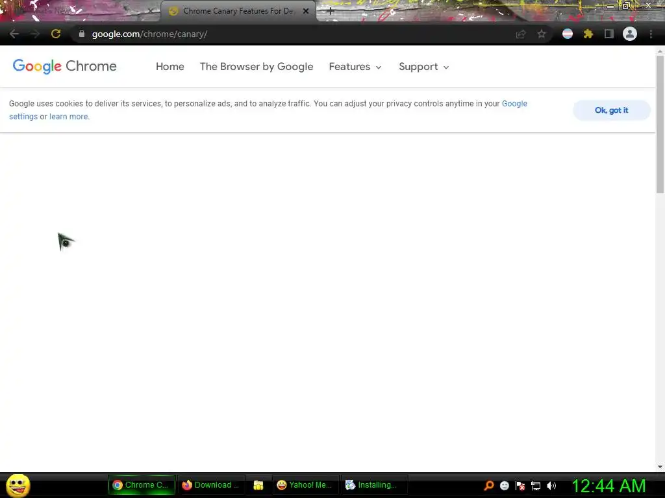Switch to Firefox Download taskbar item
This screenshot has height=498, width=665.
(211, 485)
